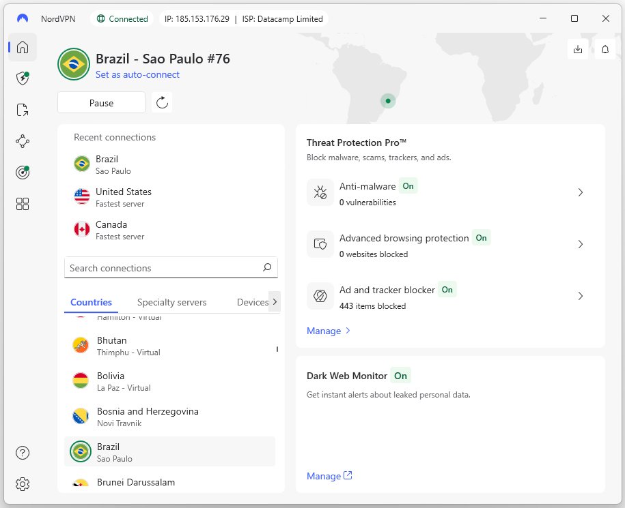This screenshot has height=508, width=625.
Task: Click the Brazil - Sao Paulo #76 heading
Action: pos(163,59)
